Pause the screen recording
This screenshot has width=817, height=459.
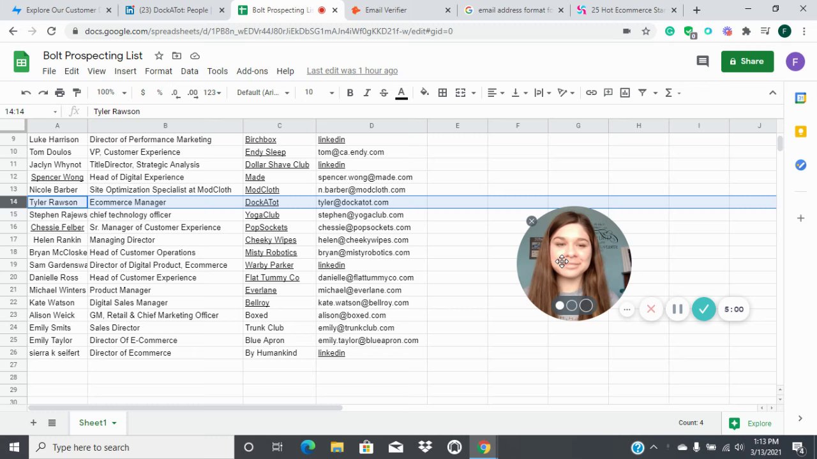(677, 309)
